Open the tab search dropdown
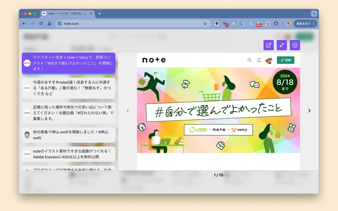This screenshot has height=211, width=338. (x=314, y=14)
